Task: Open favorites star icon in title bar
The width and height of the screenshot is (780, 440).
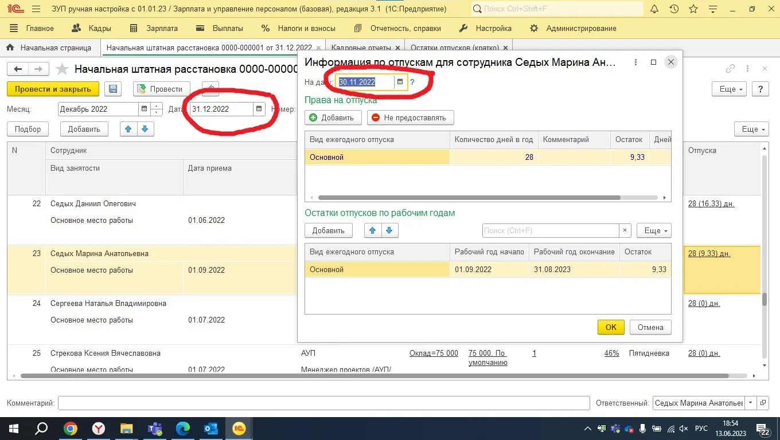Action: [x=693, y=9]
